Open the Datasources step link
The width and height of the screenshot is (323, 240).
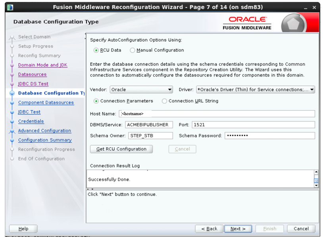pyautogui.click(x=33, y=74)
